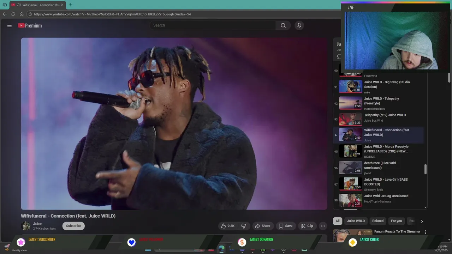Select currently playing Connection playlist thumbnail

351,135
